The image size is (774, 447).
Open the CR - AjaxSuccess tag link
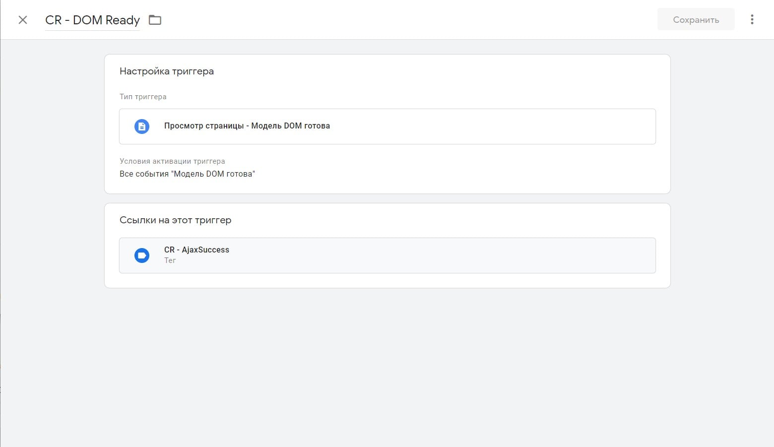tap(196, 250)
